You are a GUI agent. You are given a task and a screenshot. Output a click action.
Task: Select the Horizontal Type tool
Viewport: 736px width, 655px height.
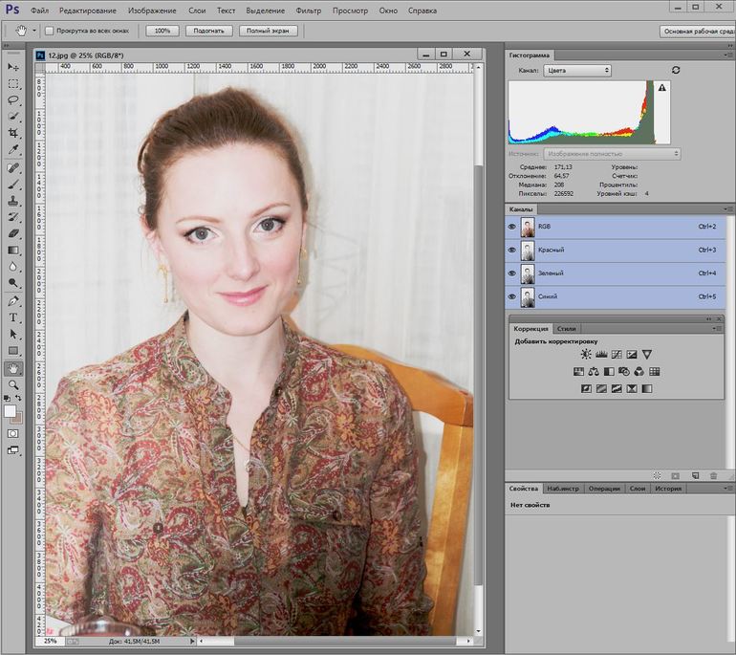(x=13, y=317)
